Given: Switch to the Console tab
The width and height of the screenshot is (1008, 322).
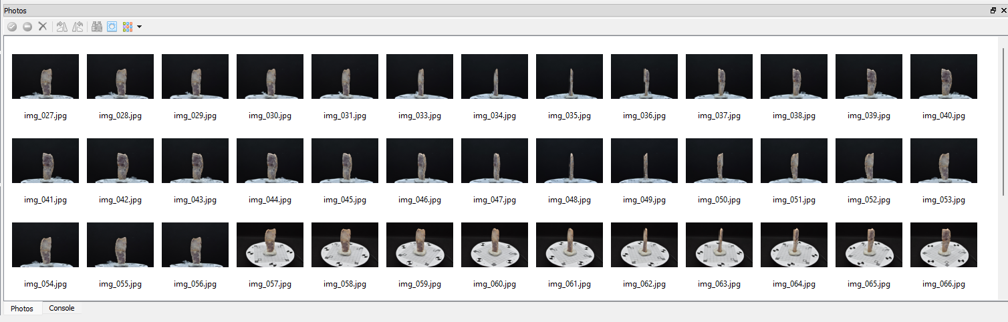Looking at the screenshot, I should (x=61, y=308).
